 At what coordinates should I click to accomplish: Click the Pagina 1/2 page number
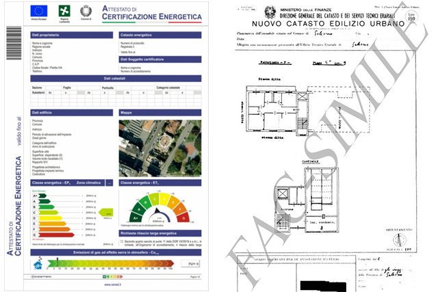(195, 277)
